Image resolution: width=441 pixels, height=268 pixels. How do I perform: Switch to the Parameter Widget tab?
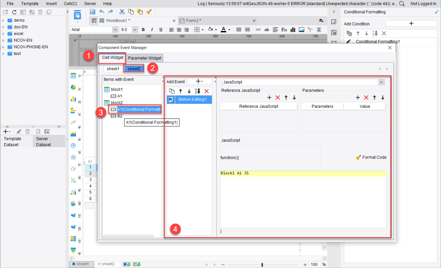145,58
